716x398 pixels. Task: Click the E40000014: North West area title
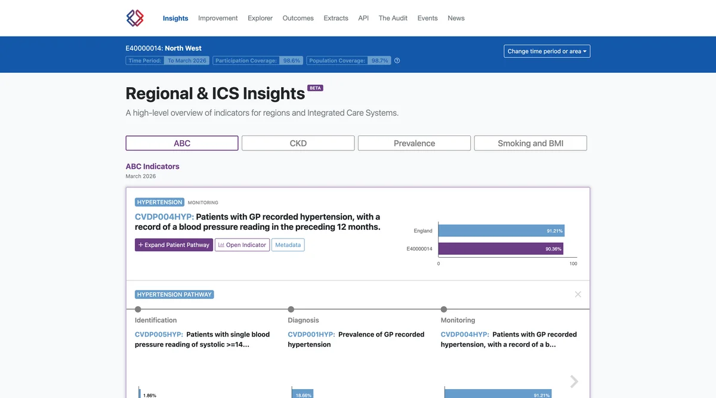pyautogui.click(x=163, y=48)
